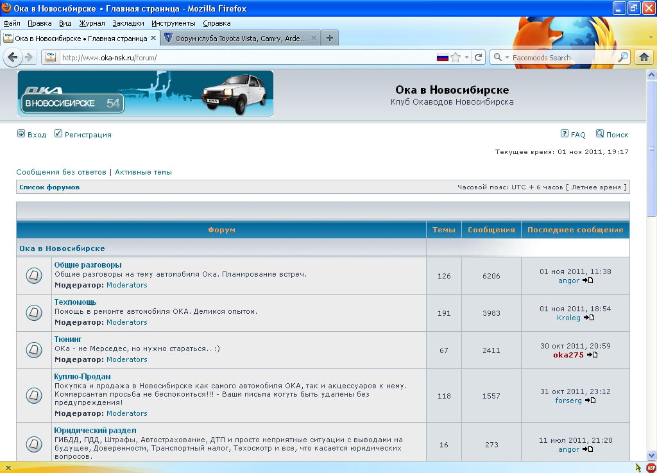Screen dimensions: 657x473
Task: Click the Adblock Plus status bar icon
Action: tap(651, 467)
